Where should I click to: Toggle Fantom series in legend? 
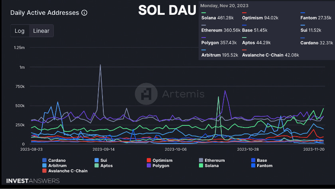[x=262, y=166]
